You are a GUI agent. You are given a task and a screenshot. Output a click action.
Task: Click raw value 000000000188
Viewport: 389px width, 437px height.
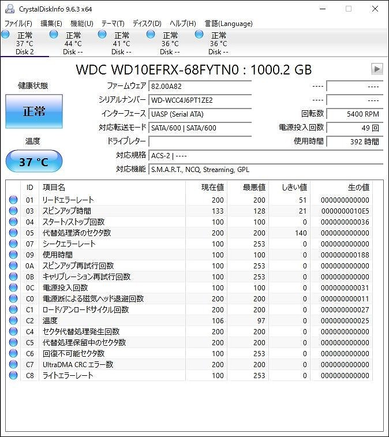click(345, 255)
